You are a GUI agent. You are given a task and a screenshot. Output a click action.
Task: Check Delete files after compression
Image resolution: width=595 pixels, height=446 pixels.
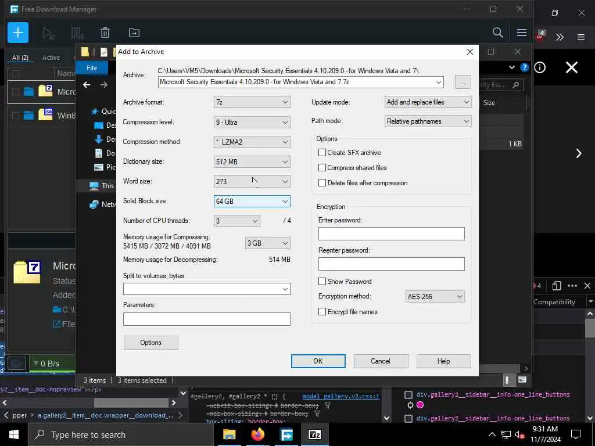click(322, 183)
